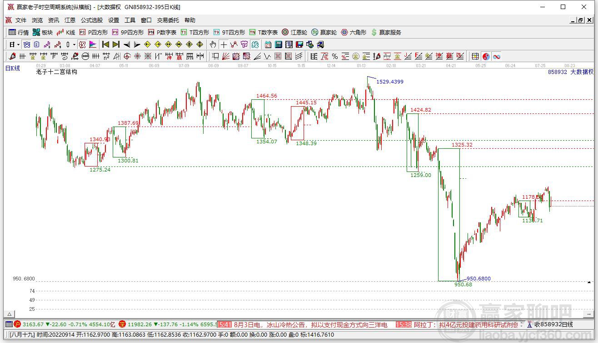The image size is (598, 343).
Task: Launch the 赢家轮 winner wheel
Action: [x=324, y=32]
